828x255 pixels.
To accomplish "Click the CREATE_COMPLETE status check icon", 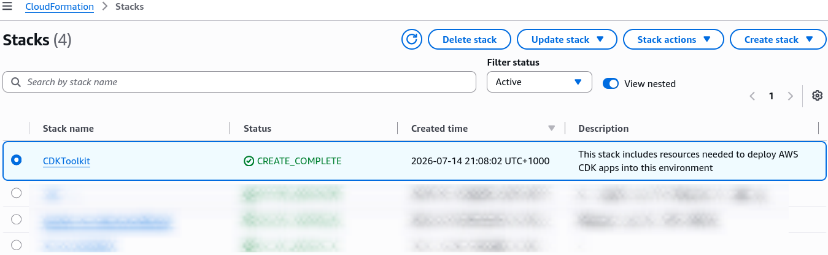I will coord(249,161).
